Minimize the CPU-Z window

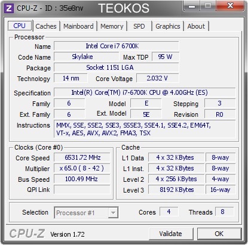coord(191,6)
